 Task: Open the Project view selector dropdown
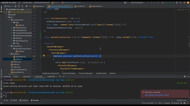pyautogui.click(x=9, y=6)
